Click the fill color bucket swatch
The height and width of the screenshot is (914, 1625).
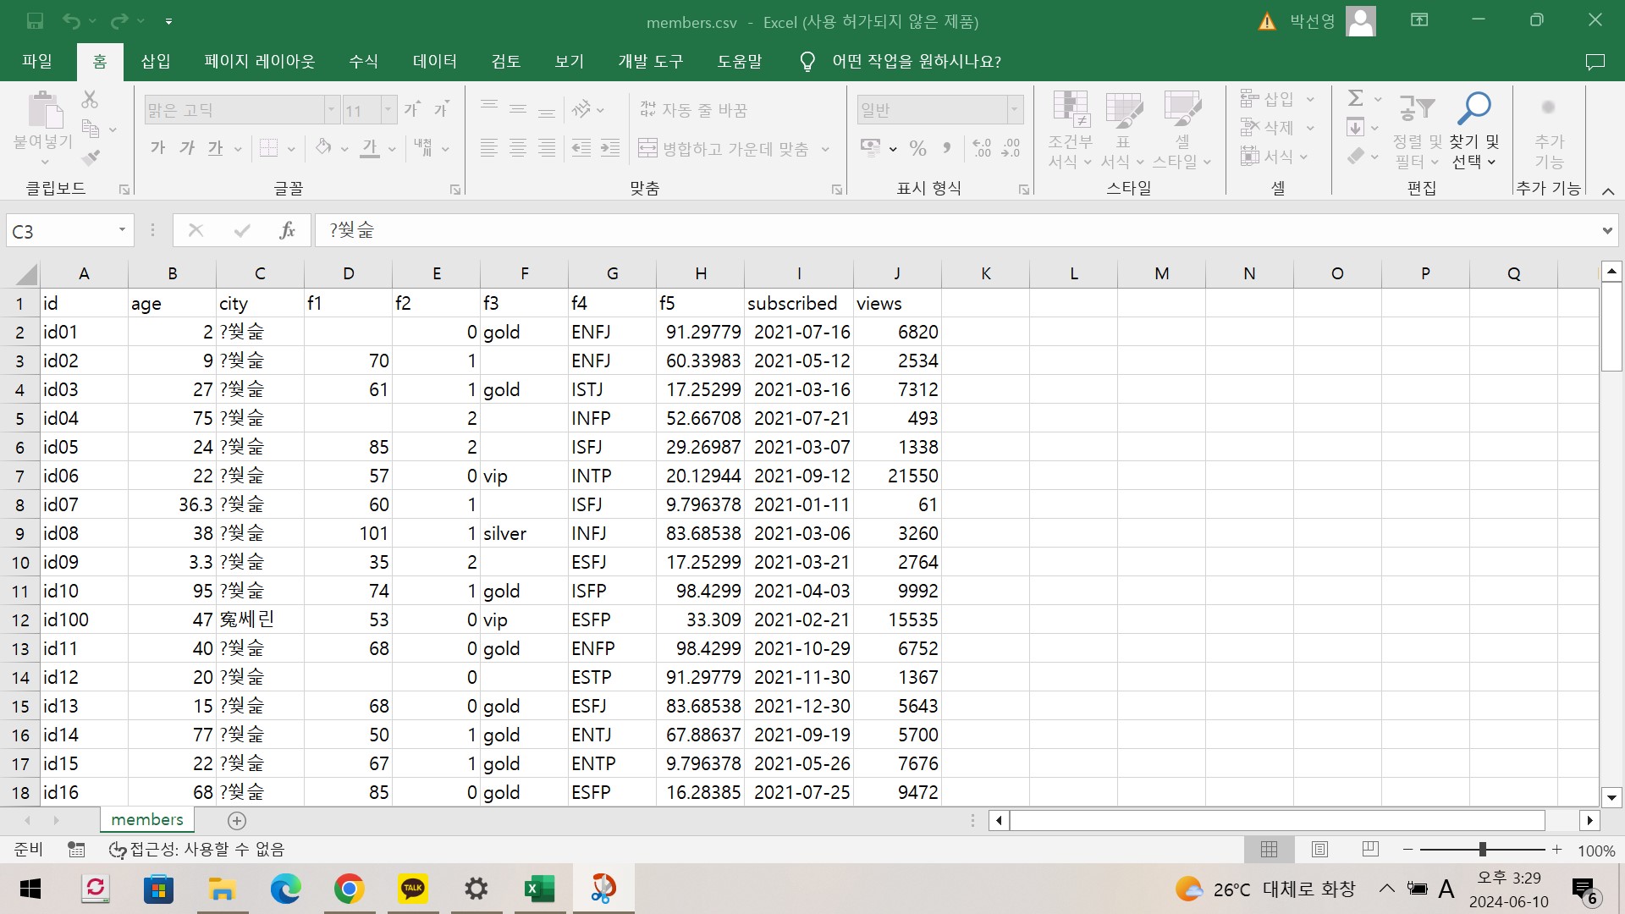coord(323,149)
